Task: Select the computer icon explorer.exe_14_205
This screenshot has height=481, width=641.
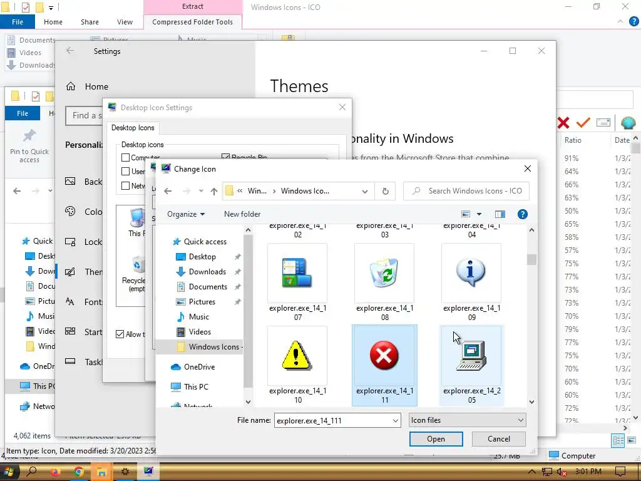Action: 471,365
